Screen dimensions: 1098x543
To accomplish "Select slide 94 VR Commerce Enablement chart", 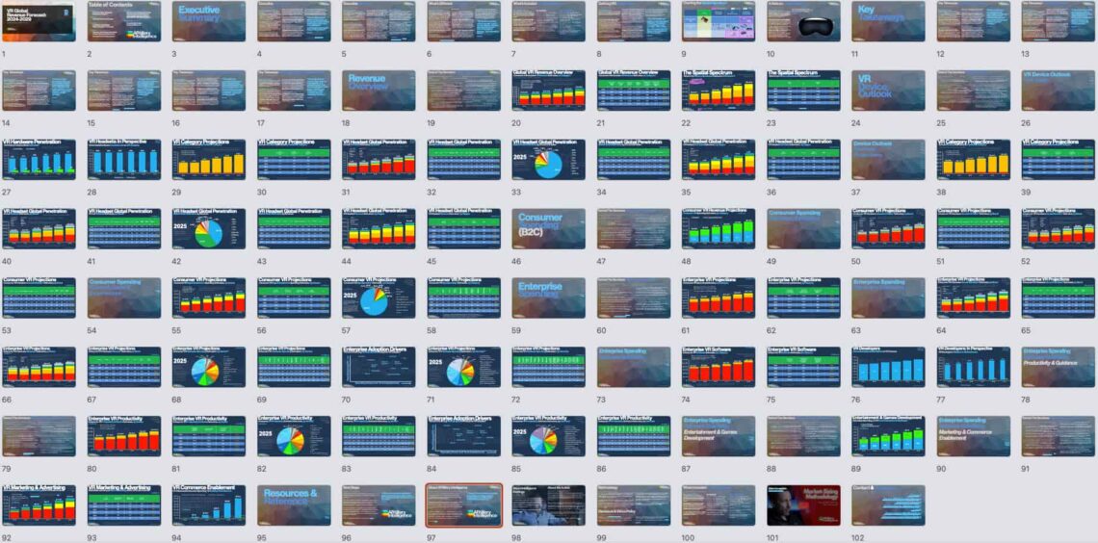I will coord(209,505).
